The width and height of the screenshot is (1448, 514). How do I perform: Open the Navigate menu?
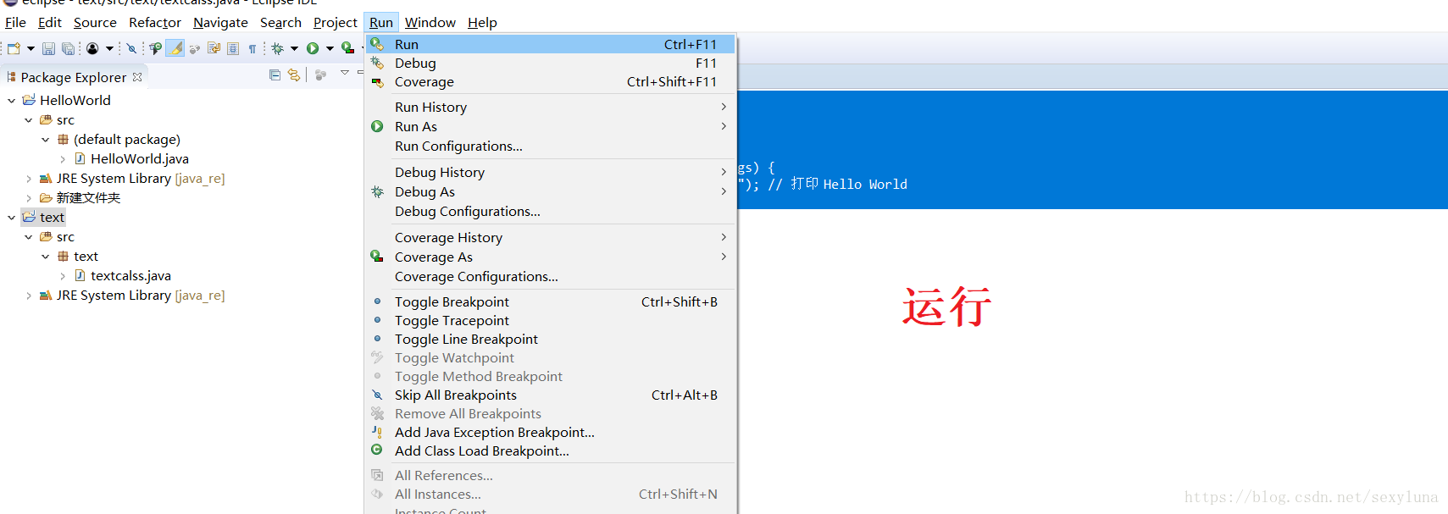220,22
